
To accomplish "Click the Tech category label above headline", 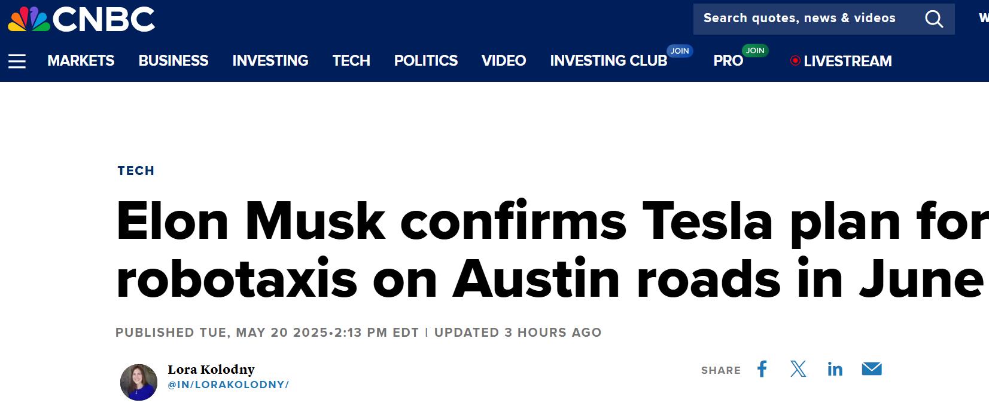I will (136, 171).
